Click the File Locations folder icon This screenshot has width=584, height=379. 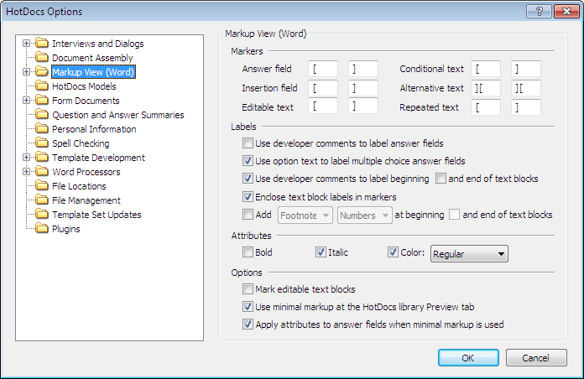click(x=42, y=186)
